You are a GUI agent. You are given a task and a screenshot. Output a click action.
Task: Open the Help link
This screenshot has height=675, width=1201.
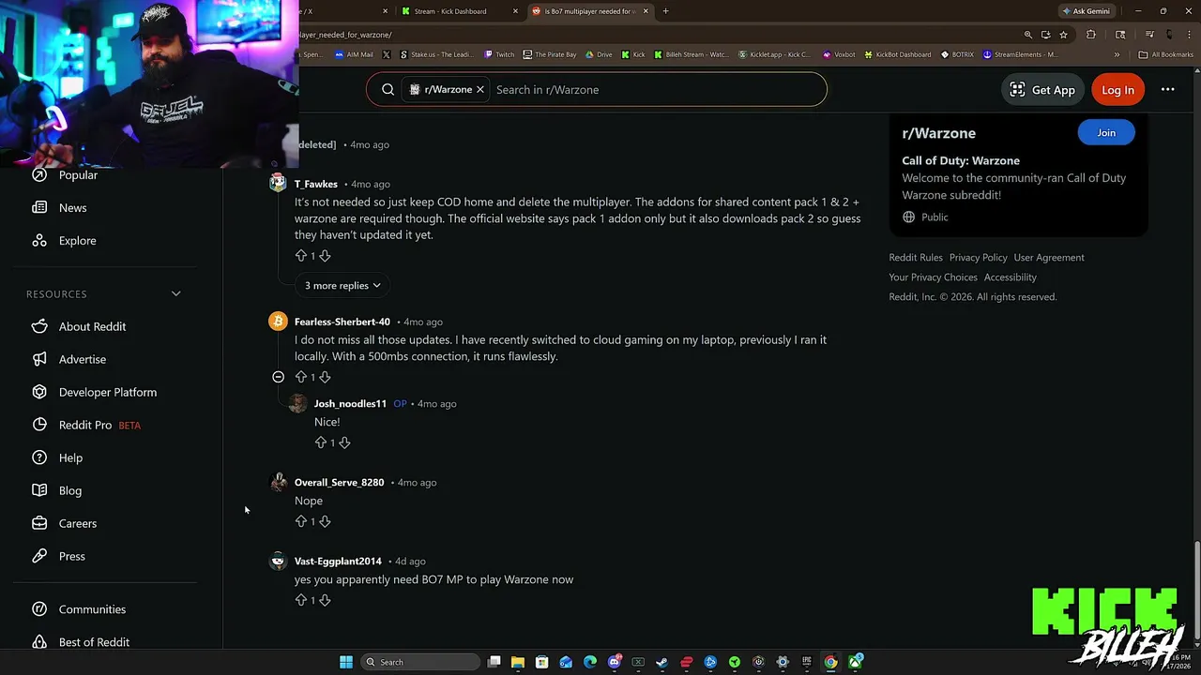click(70, 458)
